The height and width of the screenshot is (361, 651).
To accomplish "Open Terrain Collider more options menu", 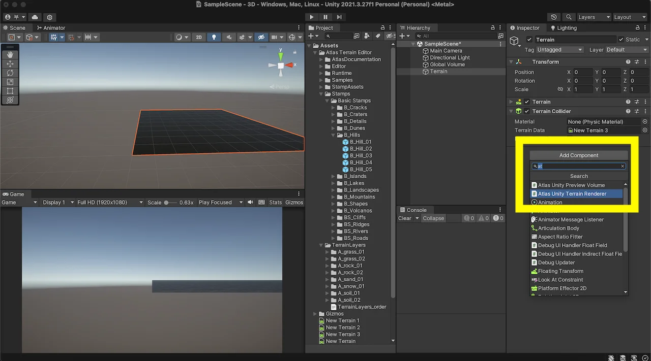I will click(645, 111).
